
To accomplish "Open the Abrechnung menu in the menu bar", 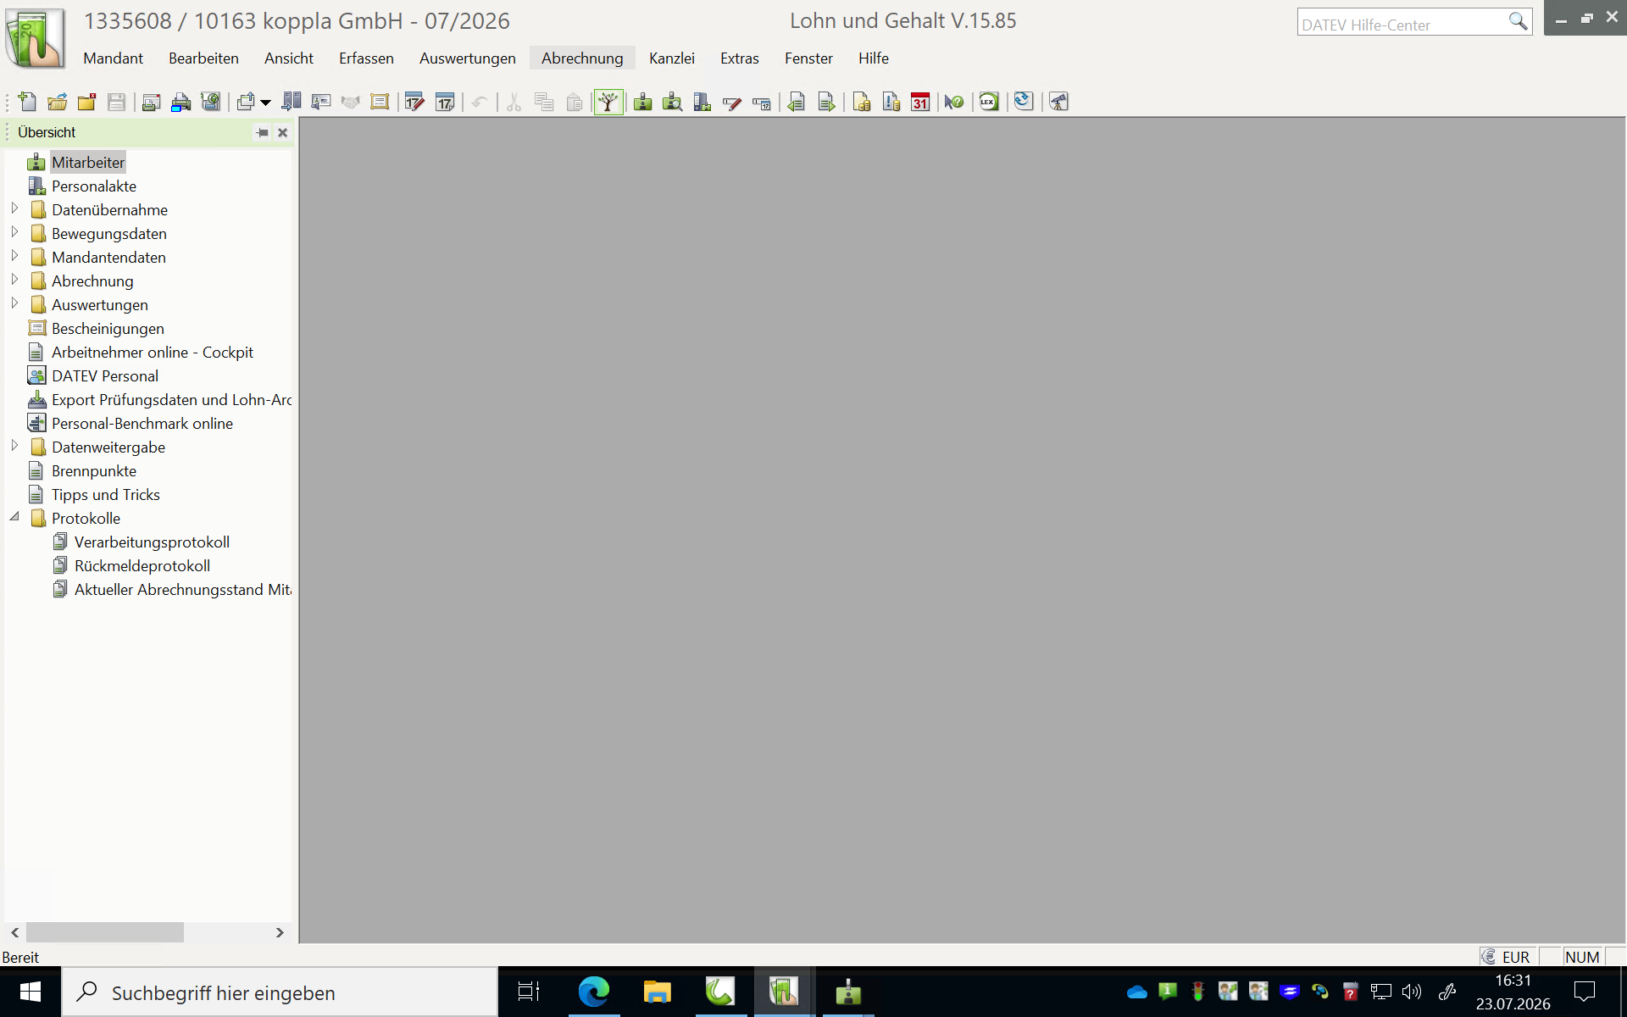I will click(x=582, y=58).
